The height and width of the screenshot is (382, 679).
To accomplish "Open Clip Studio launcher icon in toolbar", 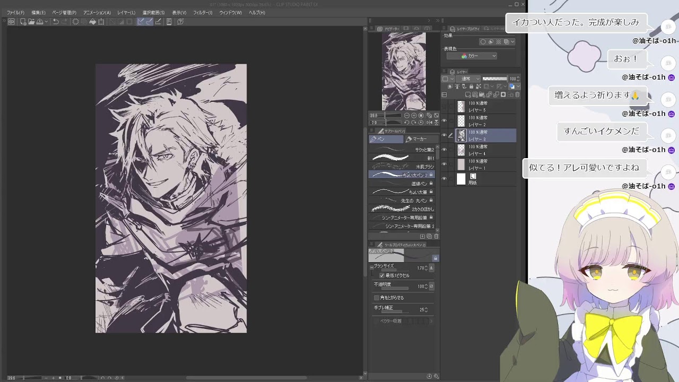I will tap(12, 22).
